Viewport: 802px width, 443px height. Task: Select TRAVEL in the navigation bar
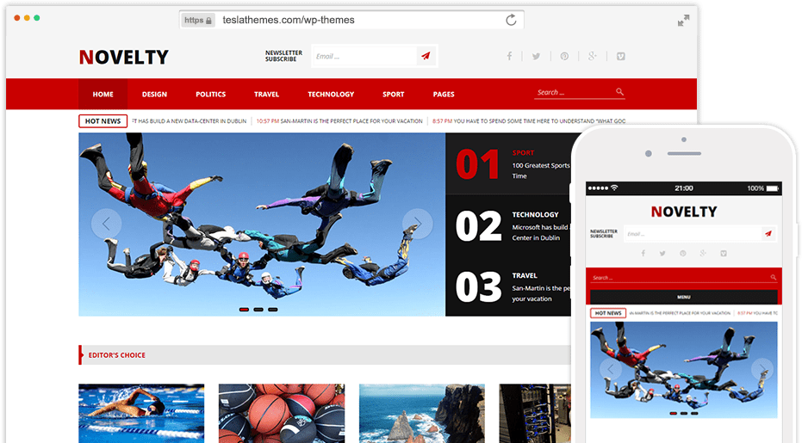[x=266, y=94]
